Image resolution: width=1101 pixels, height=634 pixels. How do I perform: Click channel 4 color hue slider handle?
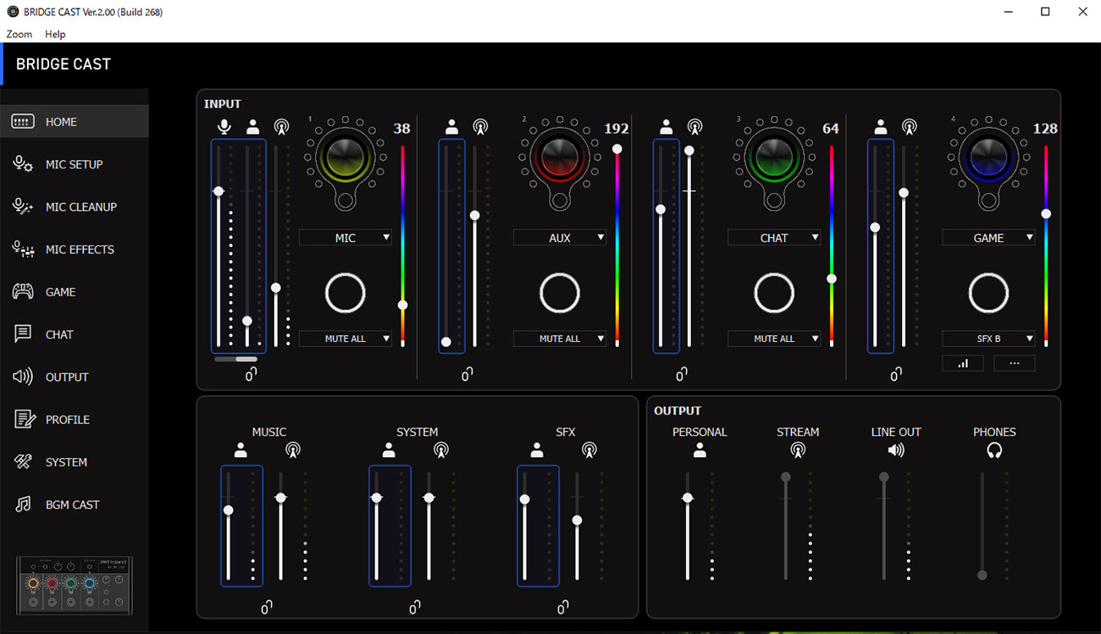click(1045, 214)
